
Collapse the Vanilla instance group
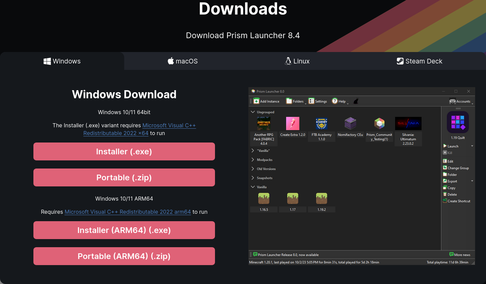[253, 187]
